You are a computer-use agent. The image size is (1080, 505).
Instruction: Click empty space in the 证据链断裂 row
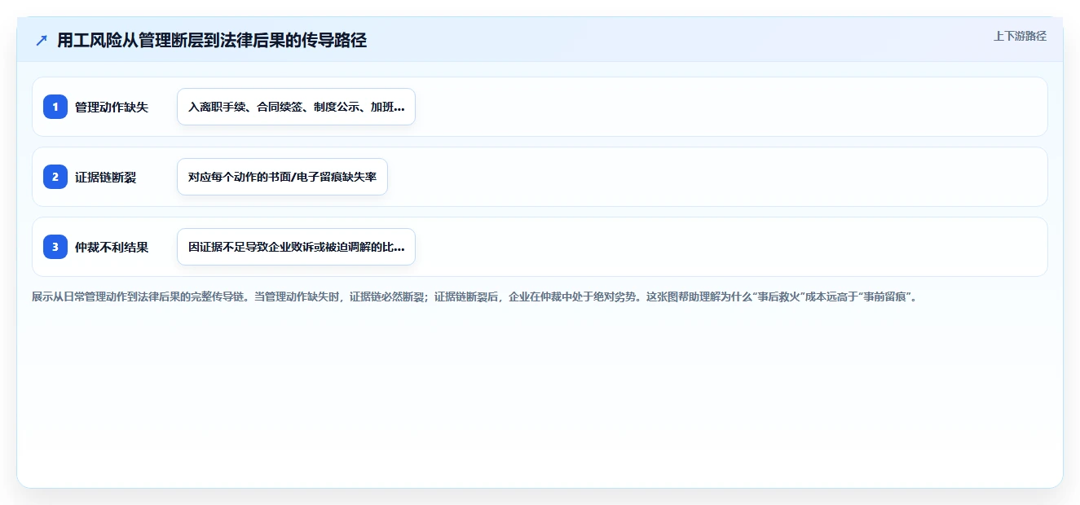click(x=717, y=177)
